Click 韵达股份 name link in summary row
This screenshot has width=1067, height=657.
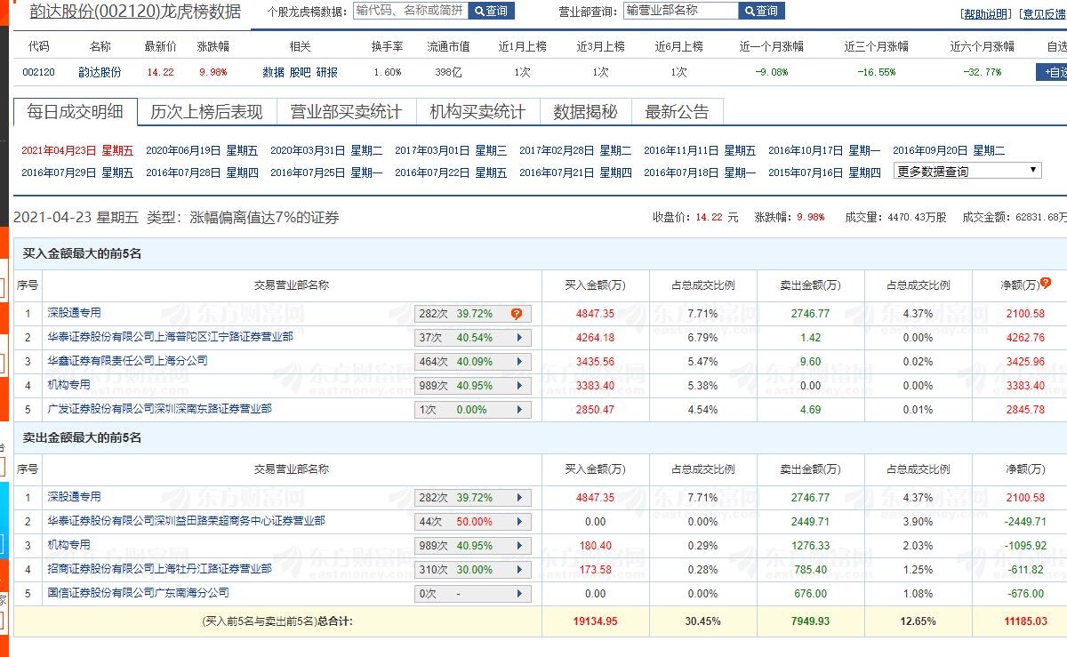(100, 72)
